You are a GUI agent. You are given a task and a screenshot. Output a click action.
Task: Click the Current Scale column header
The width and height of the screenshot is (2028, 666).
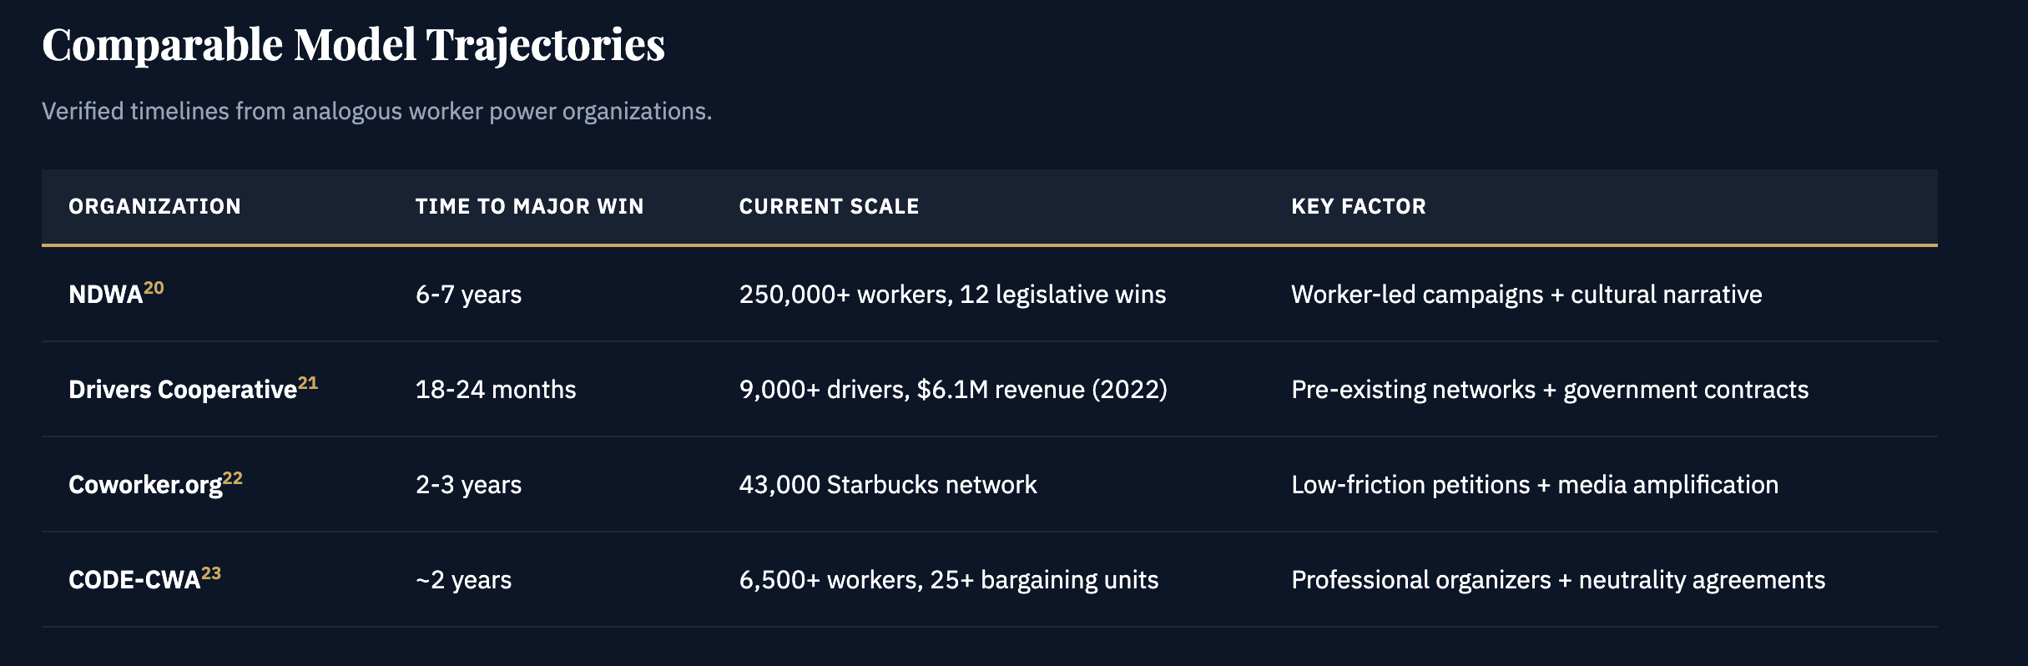[829, 206]
